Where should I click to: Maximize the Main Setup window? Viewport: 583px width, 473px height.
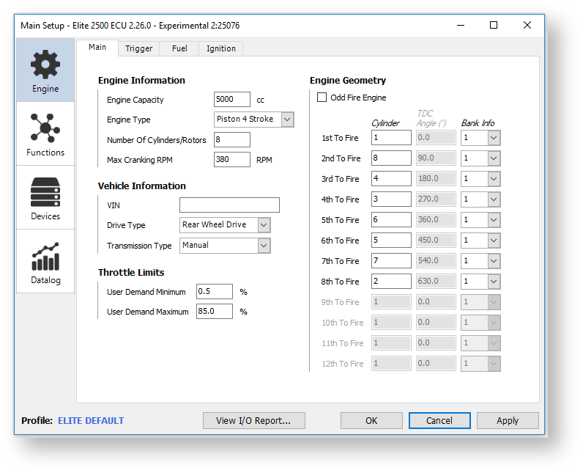(494, 25)
